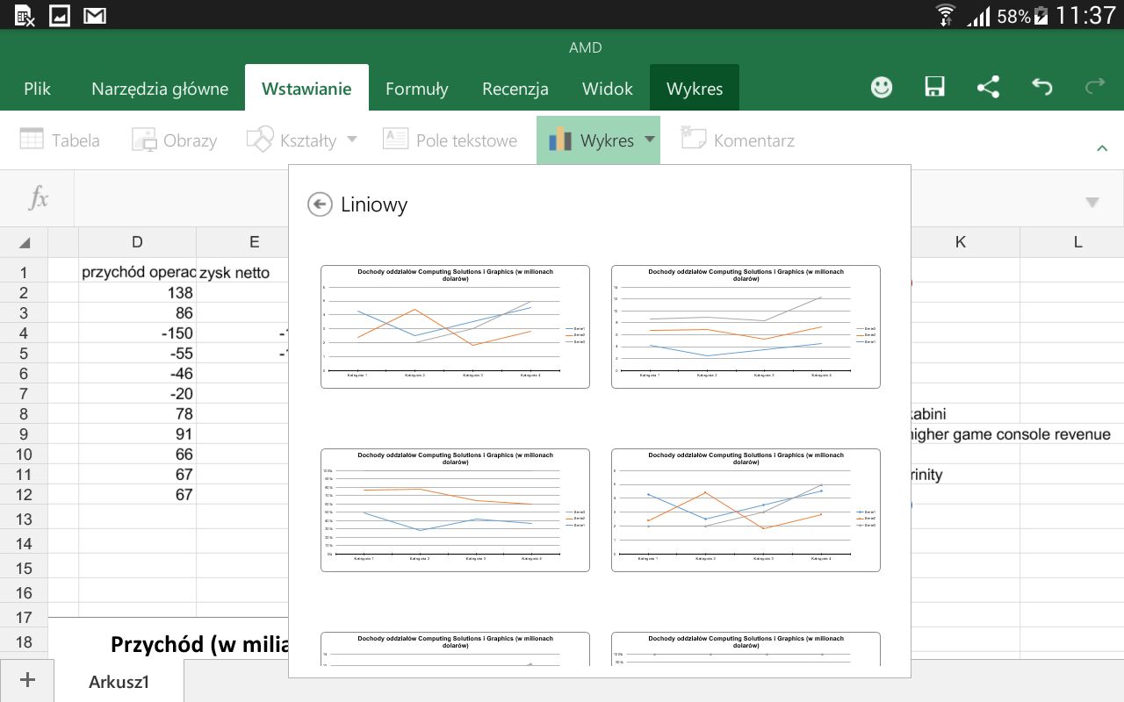The height and width of the screenshot is (702, 1124).
Task: Select row 13 header
Action: [x=24, y=519]
